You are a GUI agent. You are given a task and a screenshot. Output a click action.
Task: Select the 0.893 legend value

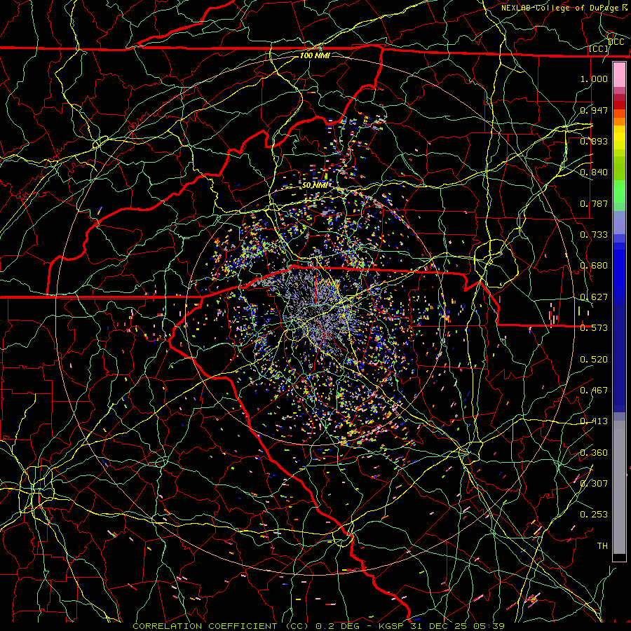coord(594,141)
